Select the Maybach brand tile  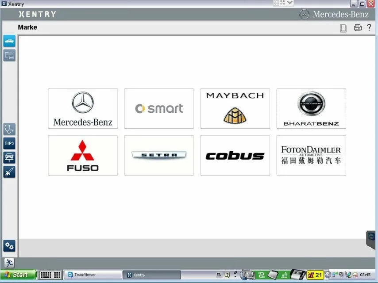pyautogui.click(x=235, y=108)
